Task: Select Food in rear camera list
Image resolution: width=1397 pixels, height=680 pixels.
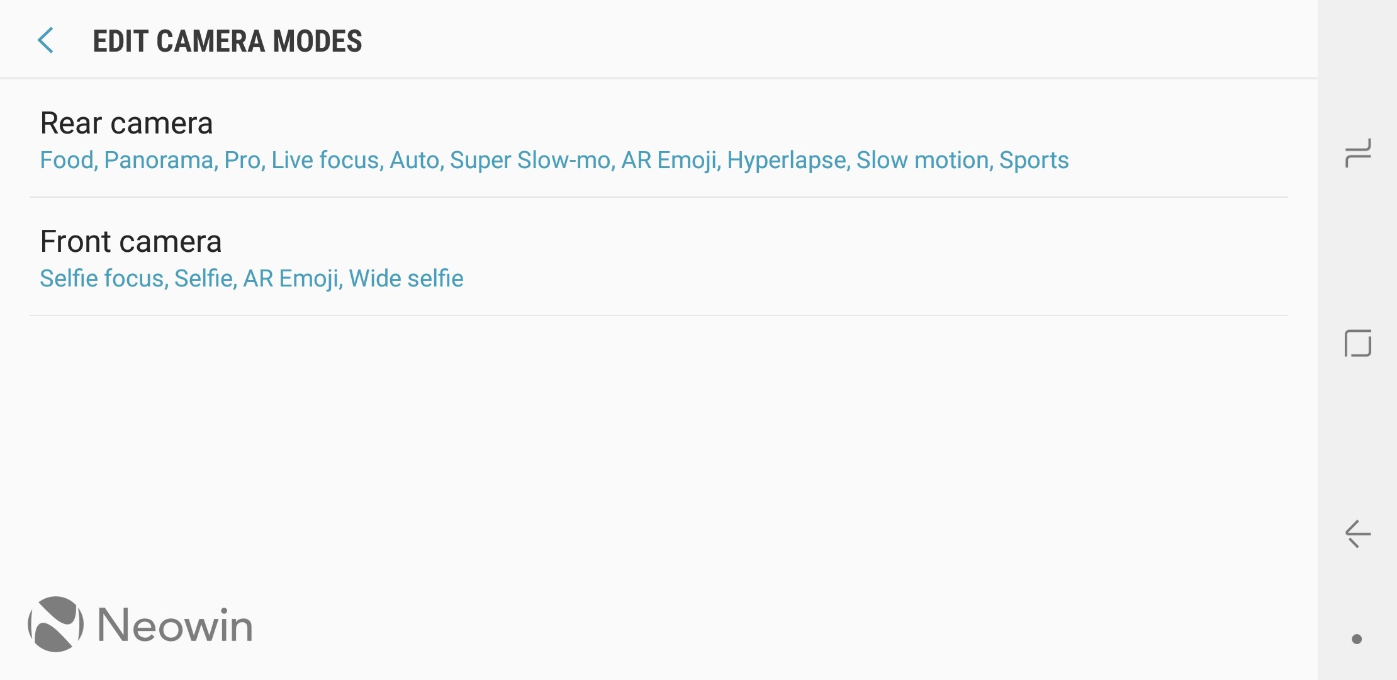Action: (67, 160)
